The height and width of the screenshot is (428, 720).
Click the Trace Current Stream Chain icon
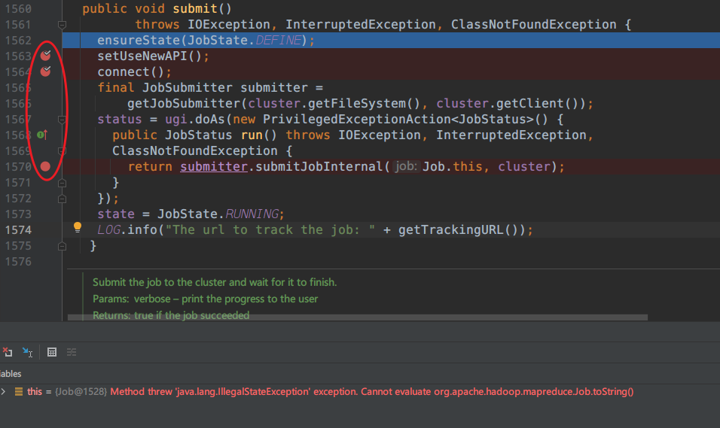click(x=72, y=352)
